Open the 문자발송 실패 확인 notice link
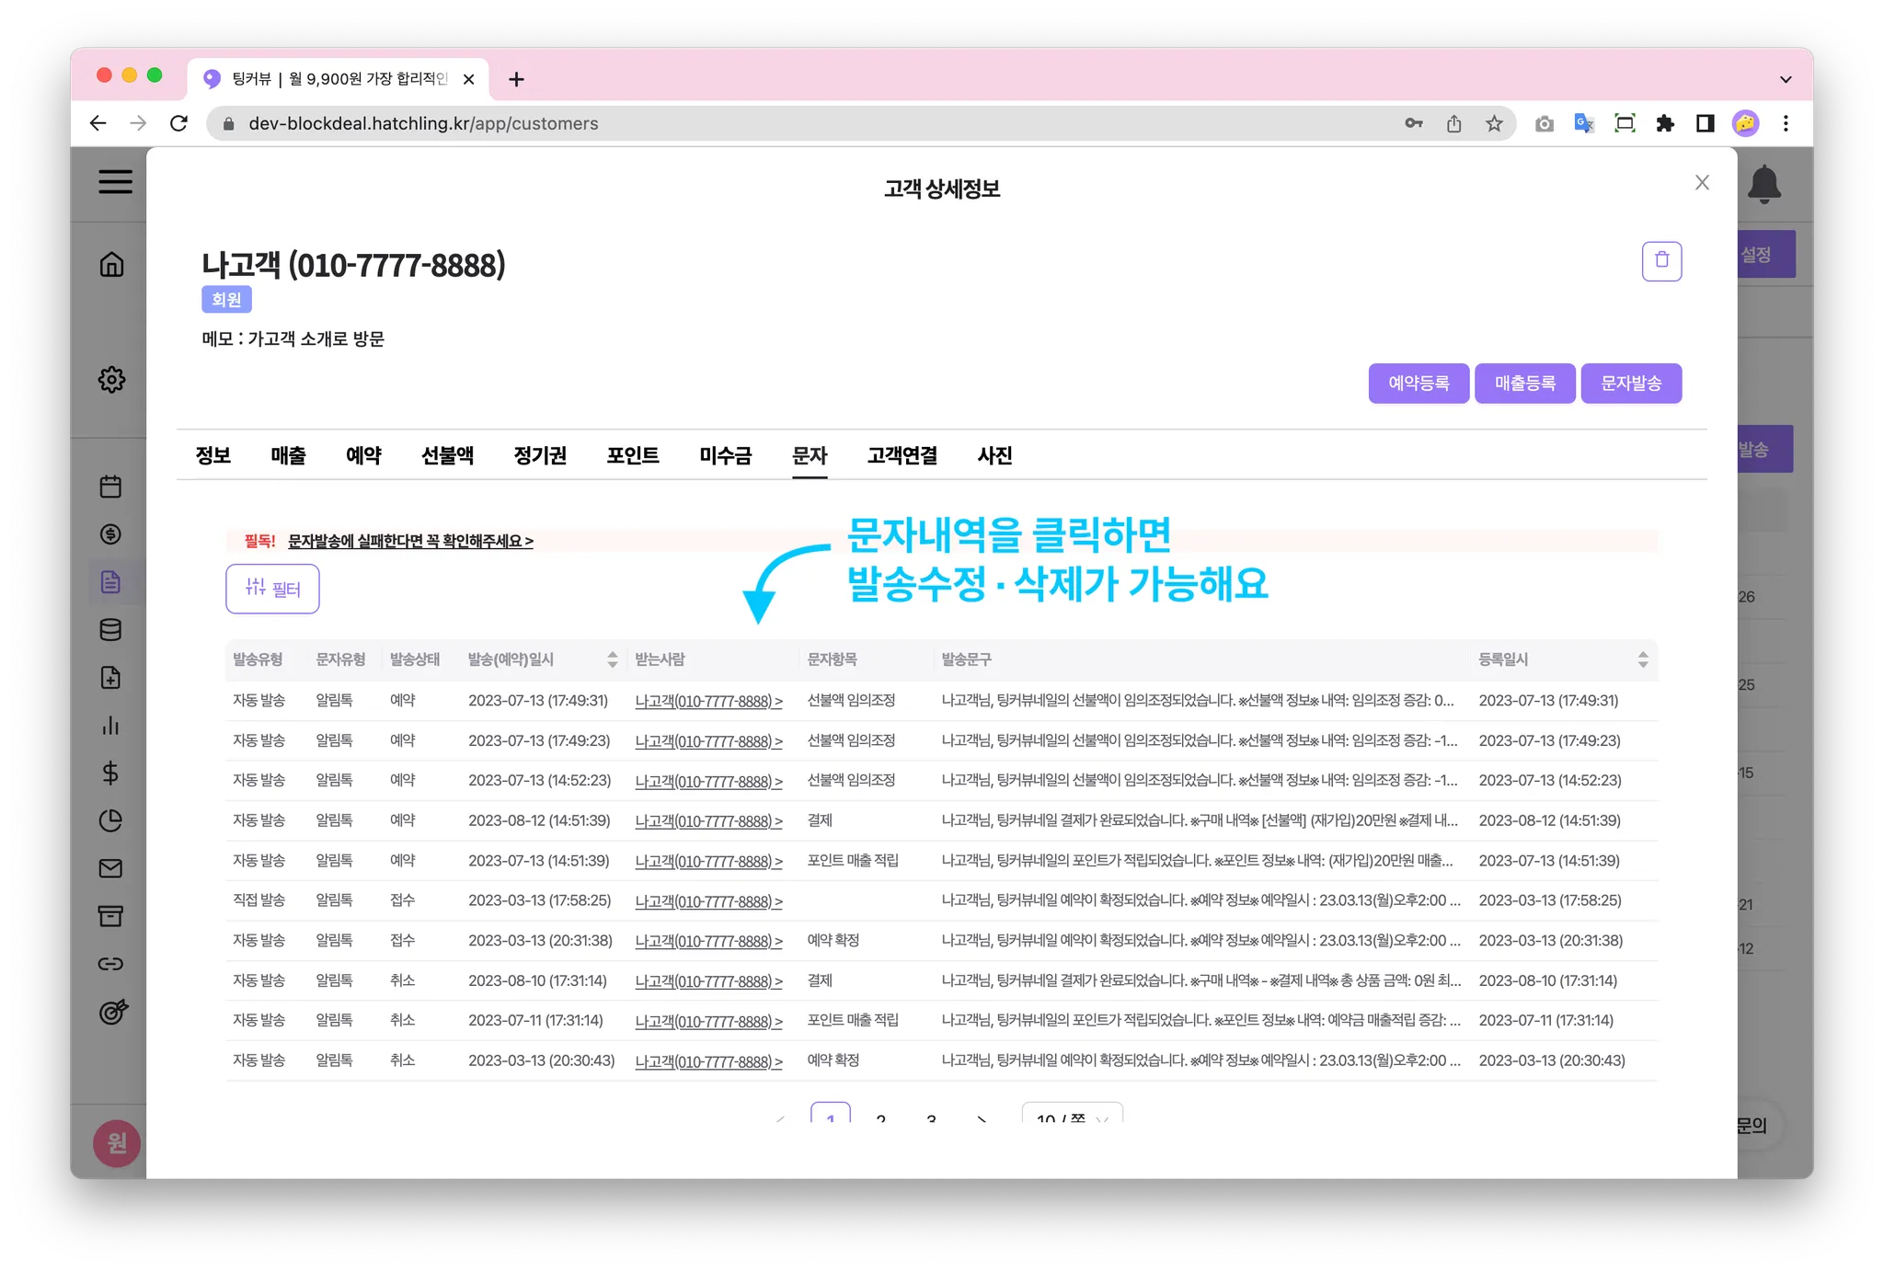 click(x=410, y=541)
